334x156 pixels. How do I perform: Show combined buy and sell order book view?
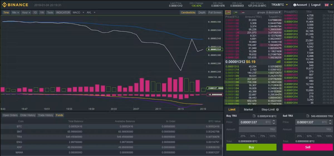[228, 12]
